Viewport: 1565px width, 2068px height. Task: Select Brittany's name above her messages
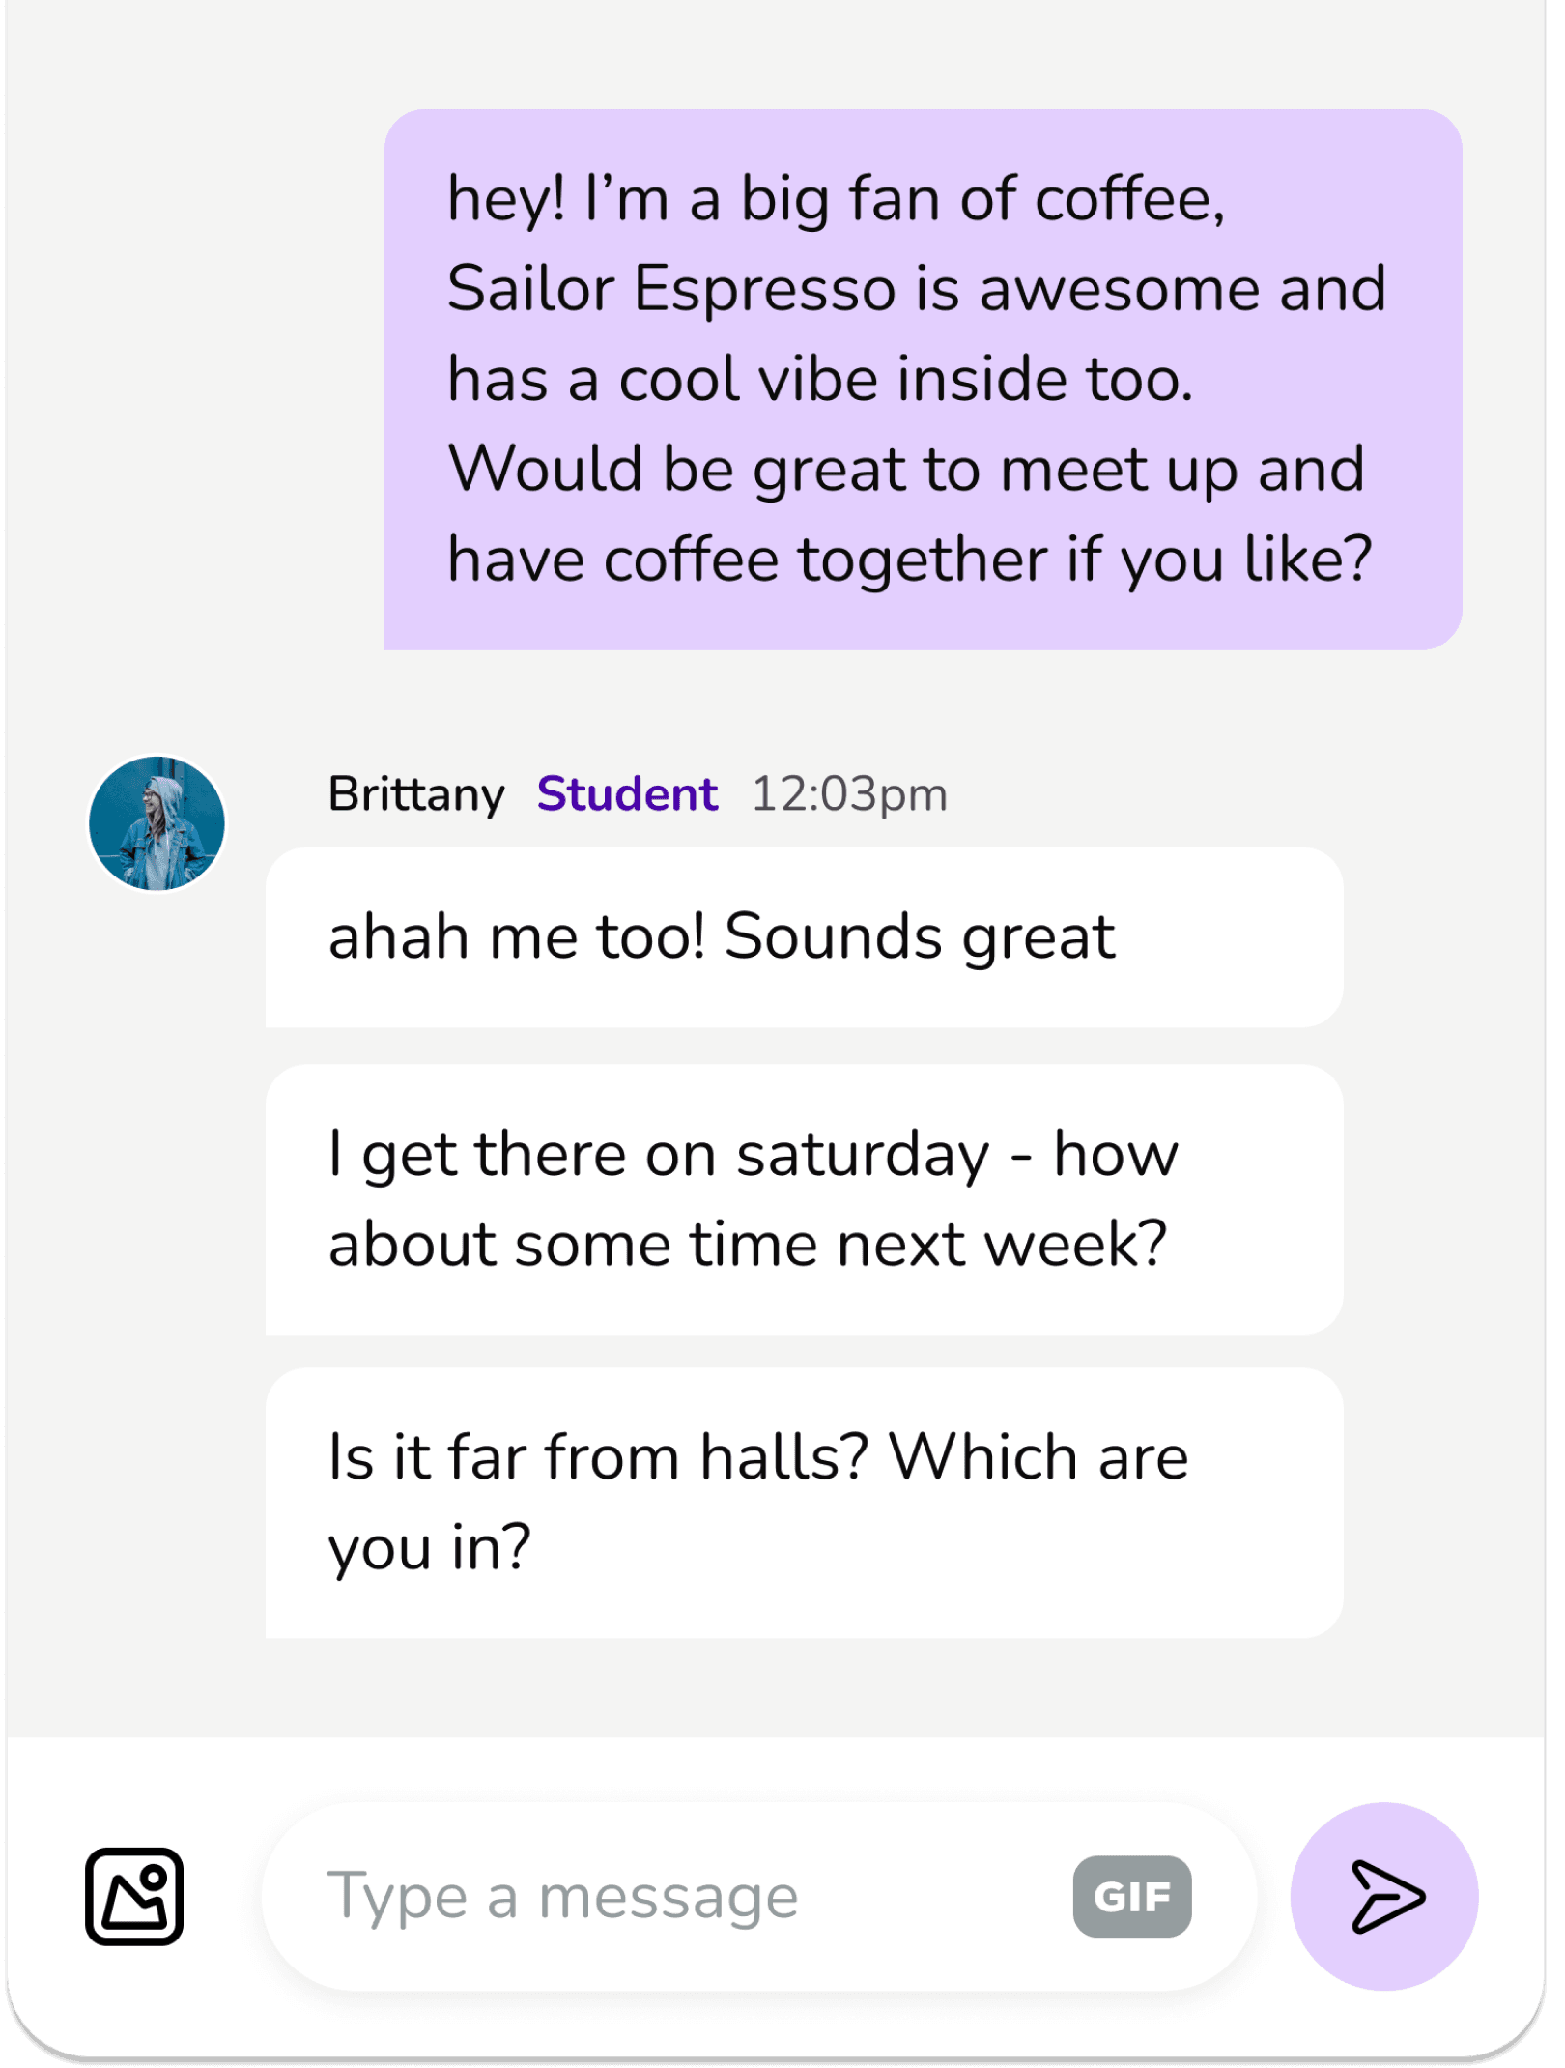(413, 795)
